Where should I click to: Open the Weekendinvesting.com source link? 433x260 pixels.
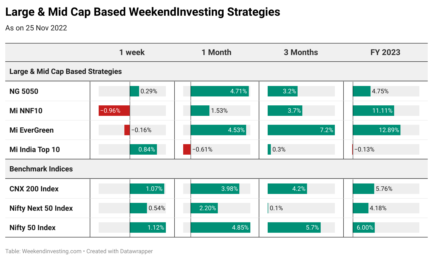point(52,251)
